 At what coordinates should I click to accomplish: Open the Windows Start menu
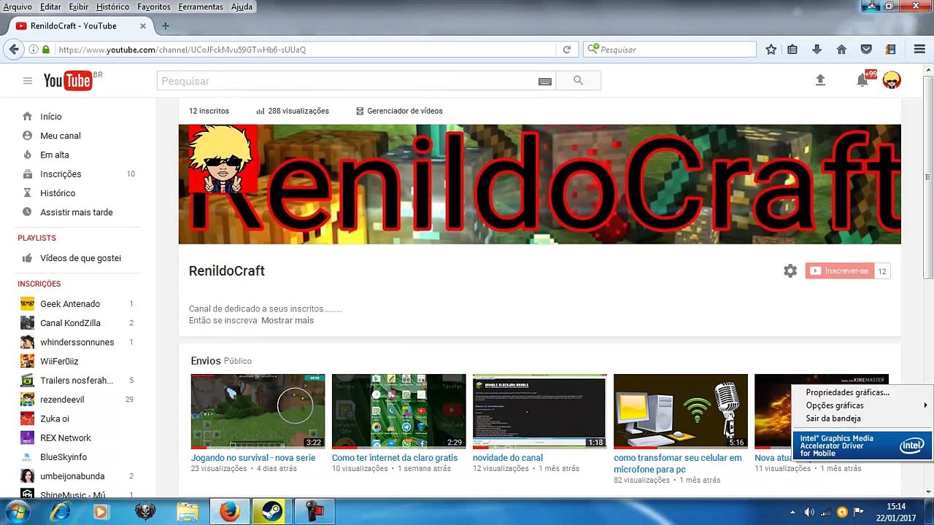click(16, 512)
